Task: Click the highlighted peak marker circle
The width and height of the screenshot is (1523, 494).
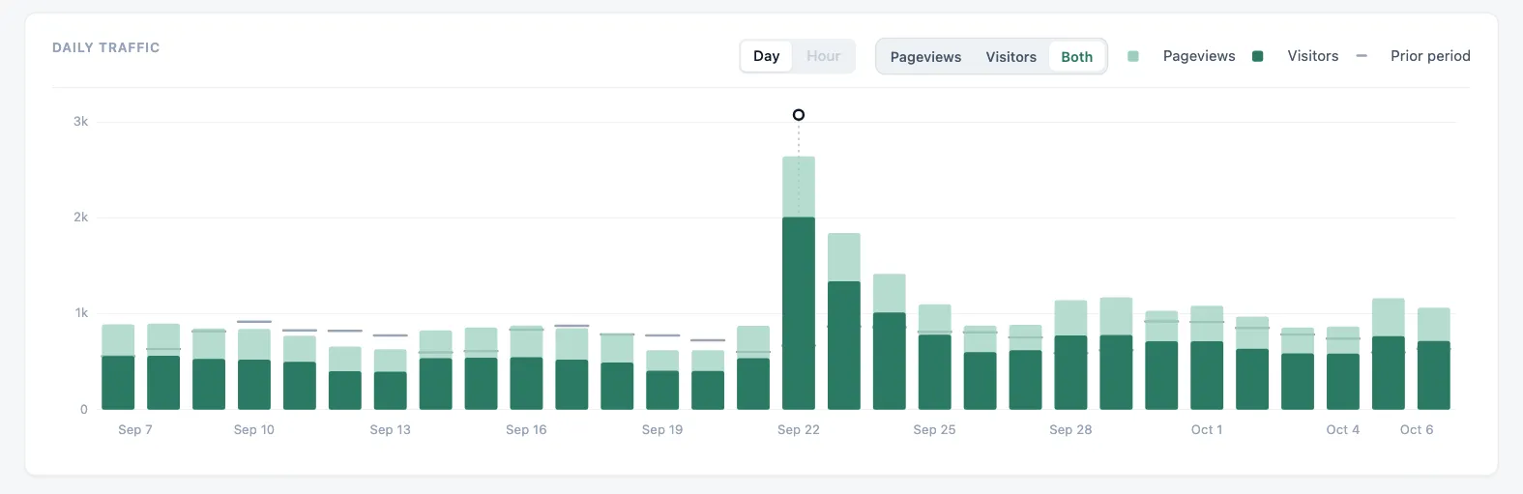Action: click(x=799, y=115)
